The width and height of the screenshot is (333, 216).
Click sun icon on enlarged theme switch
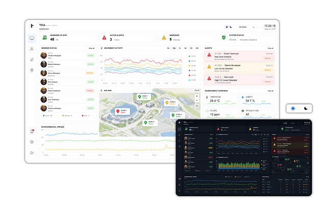(293, 108)
